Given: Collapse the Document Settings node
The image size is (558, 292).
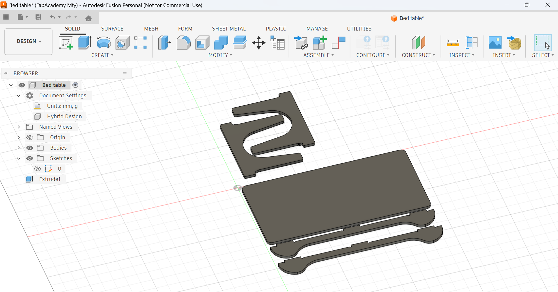Looking at the screenshot, I should click(x=19, y=96).
